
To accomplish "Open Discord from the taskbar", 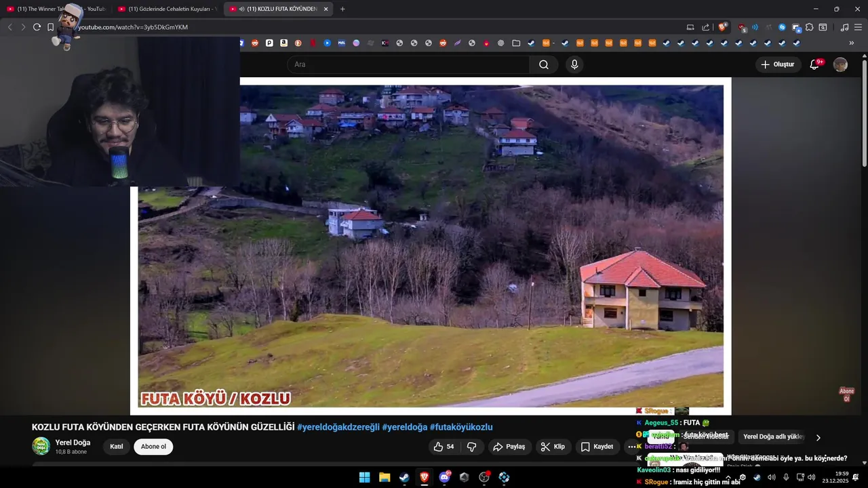I will [x=444, y=477].
